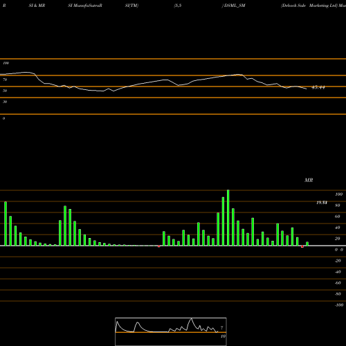Click the MR axis label 40

coord(338,228)
